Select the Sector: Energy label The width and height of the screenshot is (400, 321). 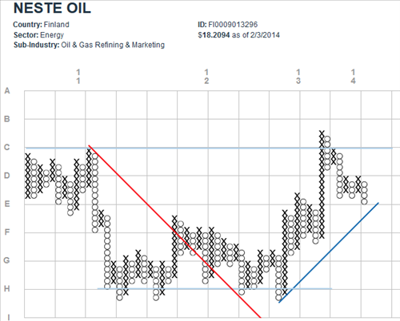click(x=38, y=35)
